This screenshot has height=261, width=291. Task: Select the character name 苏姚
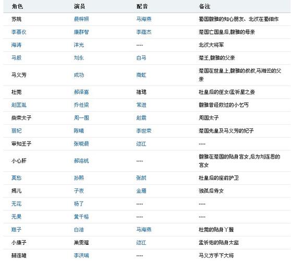pyautogui.click(x=16, y=19)
